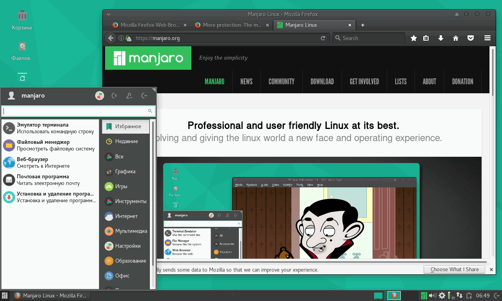Focus the Whisker menu search field
The image size is (502, 301).
pos(78,111)
